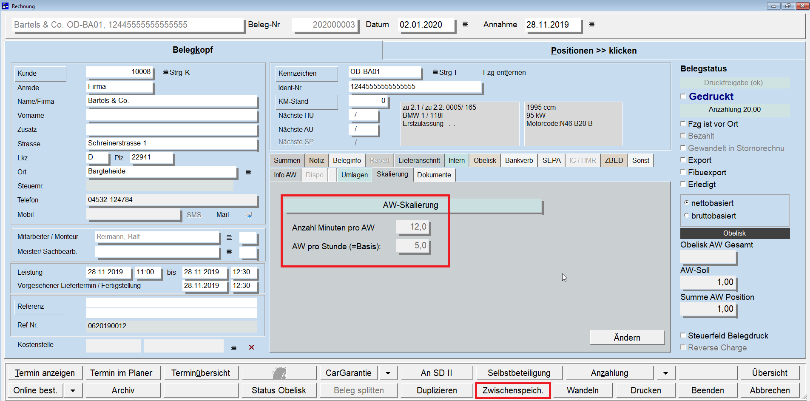Open the Info AW tab
The image size is (810, 401).
pyautogui.click(x=285, y=175)
